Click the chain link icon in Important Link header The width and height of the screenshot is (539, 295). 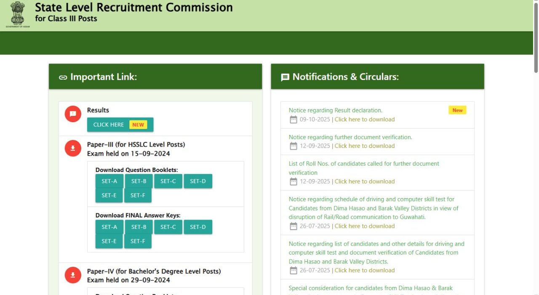pos(63,77)
